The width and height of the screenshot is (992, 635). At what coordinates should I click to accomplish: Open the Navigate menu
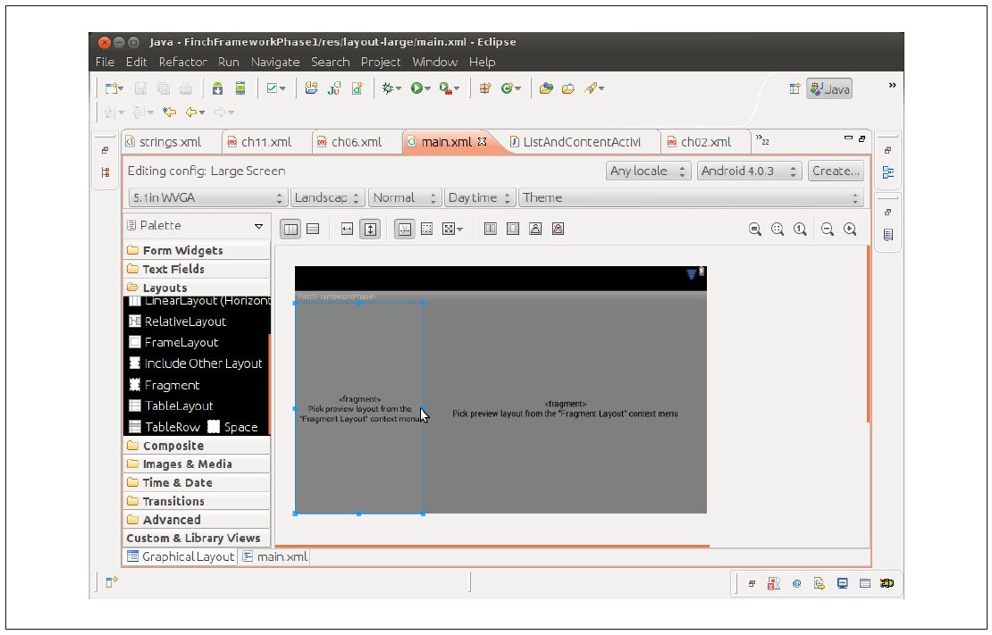[275, 62]
